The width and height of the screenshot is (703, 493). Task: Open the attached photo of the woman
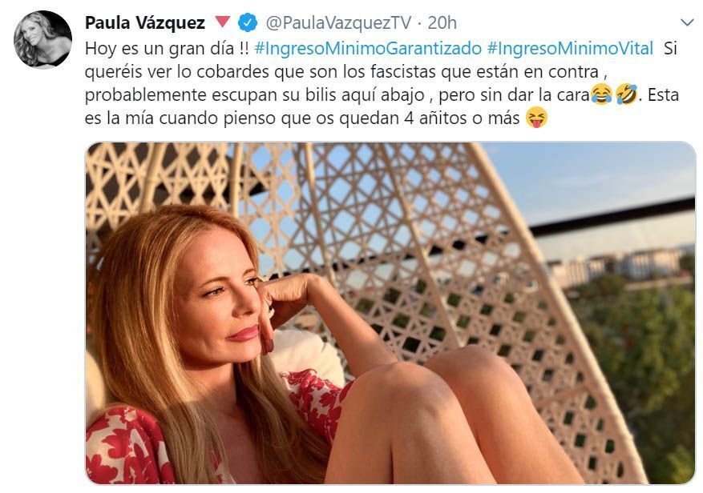pyautogui.click(x=390, y=313)
